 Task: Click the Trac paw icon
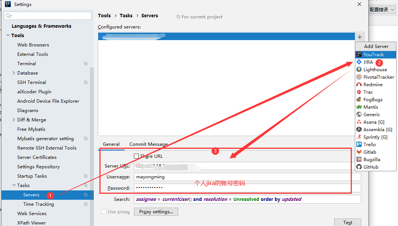coord(359,92)
